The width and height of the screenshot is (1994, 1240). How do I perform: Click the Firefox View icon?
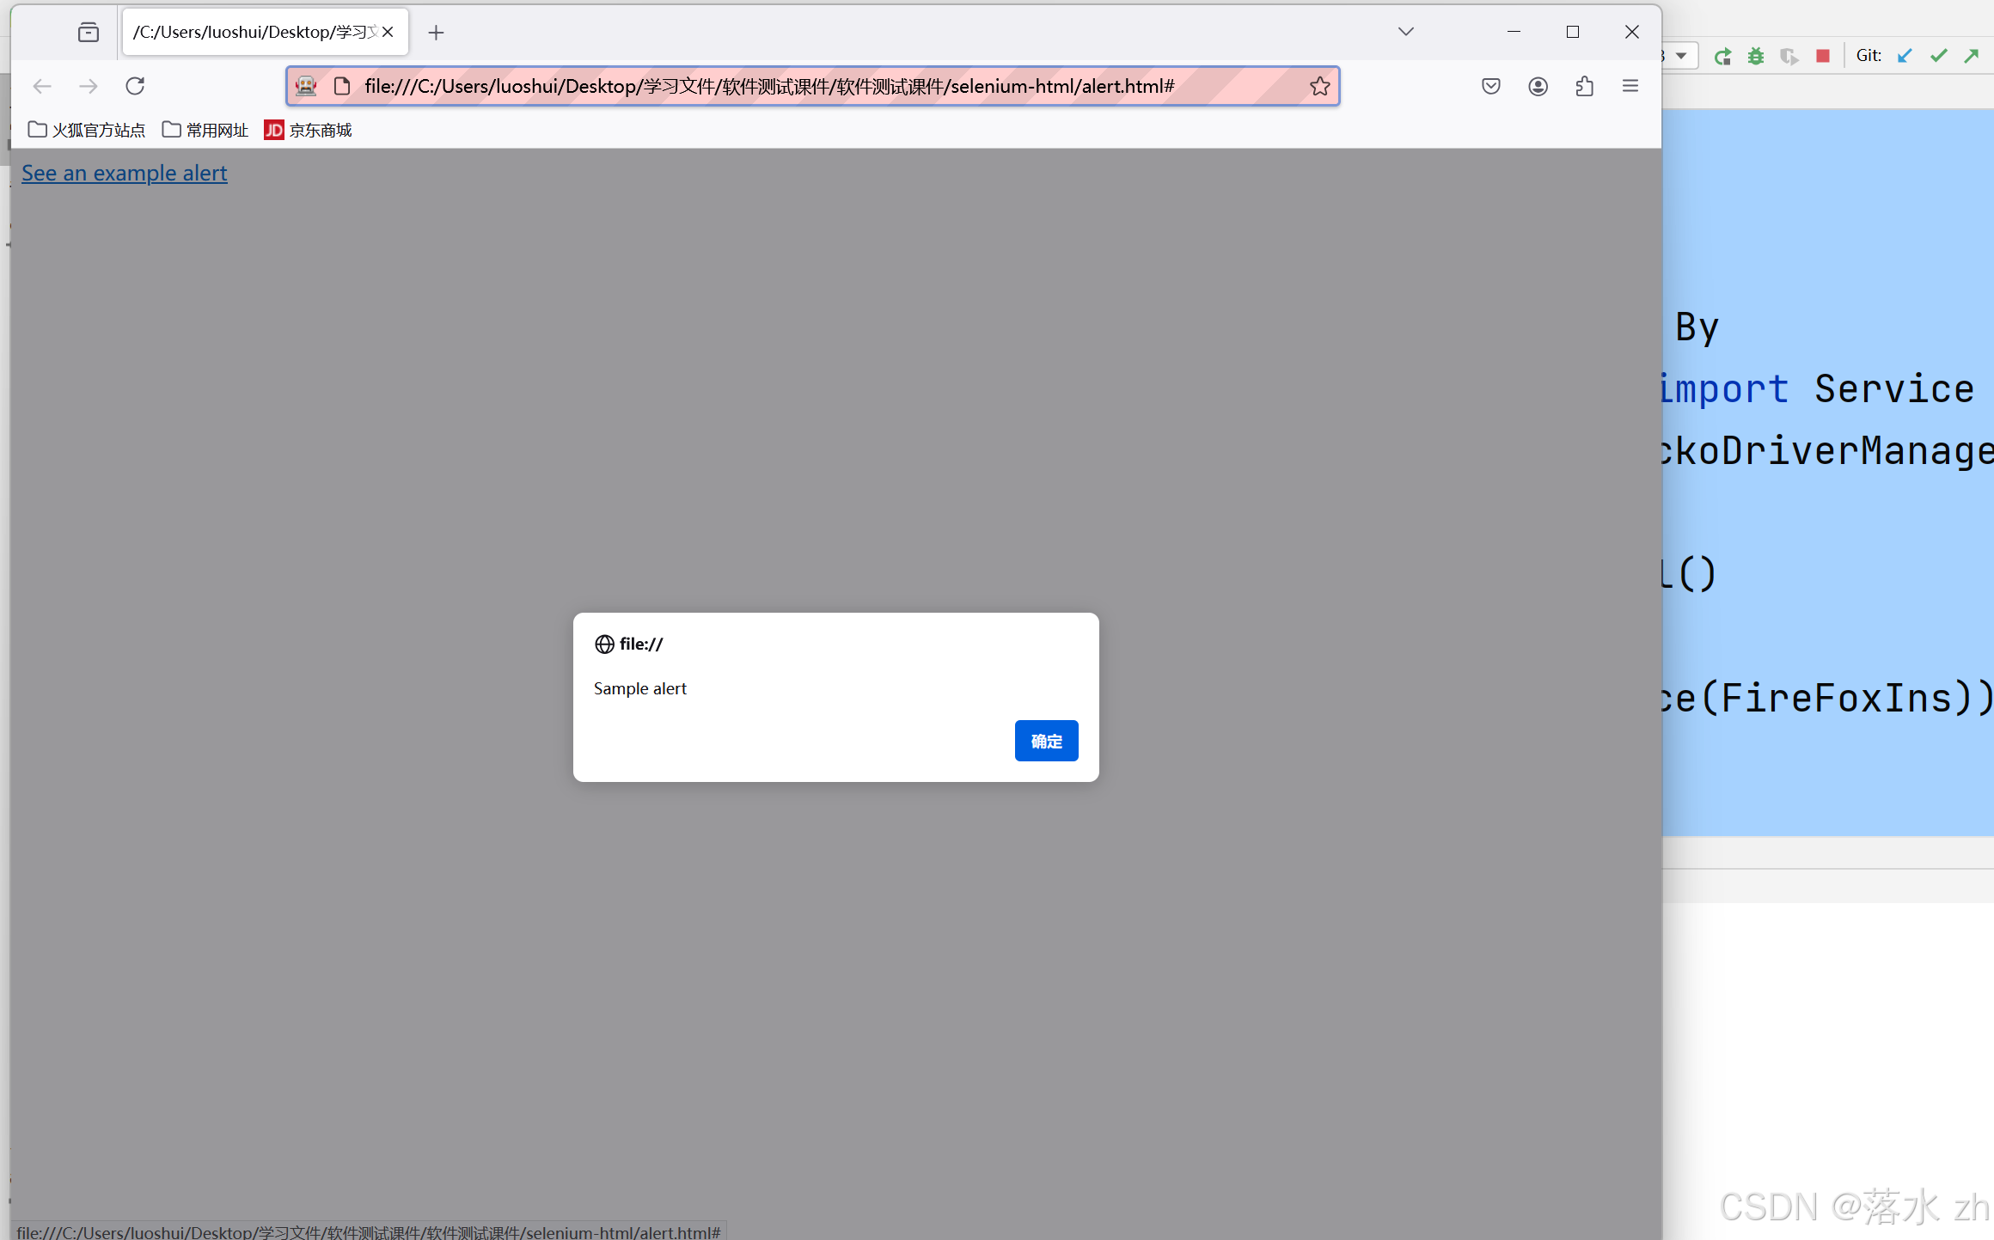89,33
